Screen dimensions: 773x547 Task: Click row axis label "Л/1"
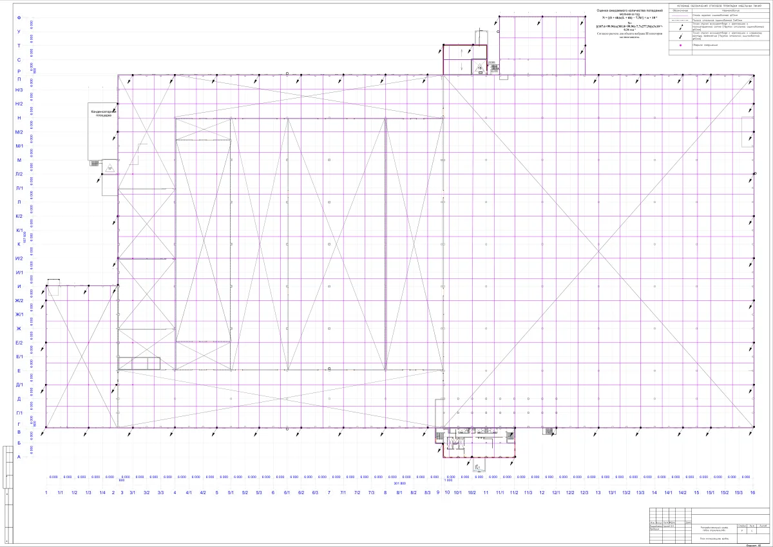coord(19,188)
